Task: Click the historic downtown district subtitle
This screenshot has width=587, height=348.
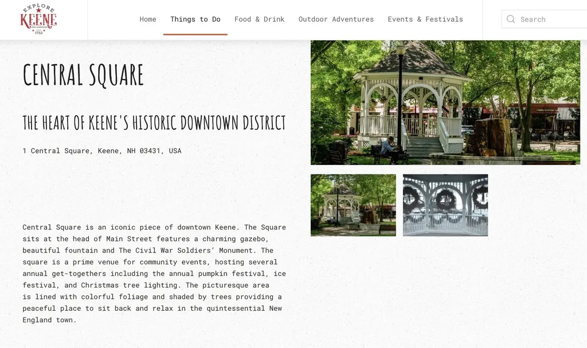Action: (154, 122)
